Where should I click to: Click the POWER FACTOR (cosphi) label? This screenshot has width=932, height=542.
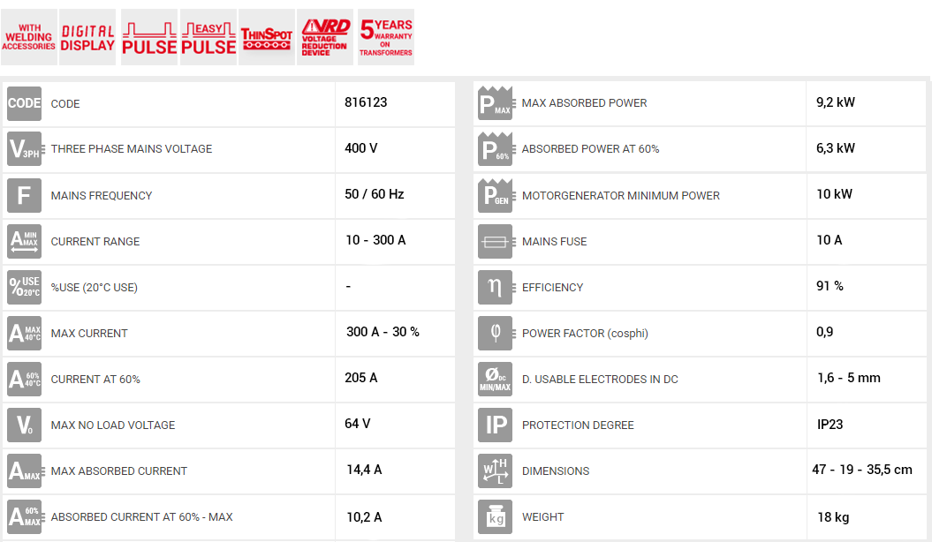(585, 334)
